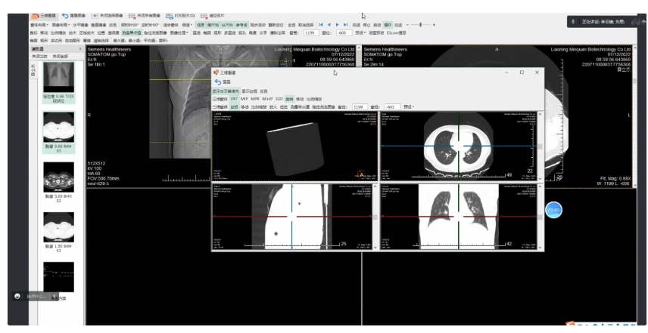Click the 重置图像 reset image icon

[65, 16]
